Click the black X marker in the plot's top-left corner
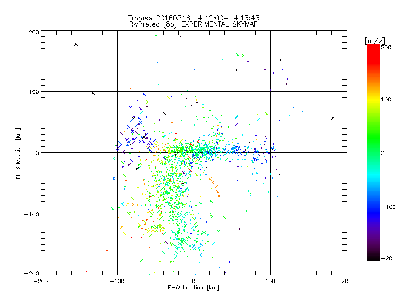Screen dimensions: 408x306 (x=76, y=44)
